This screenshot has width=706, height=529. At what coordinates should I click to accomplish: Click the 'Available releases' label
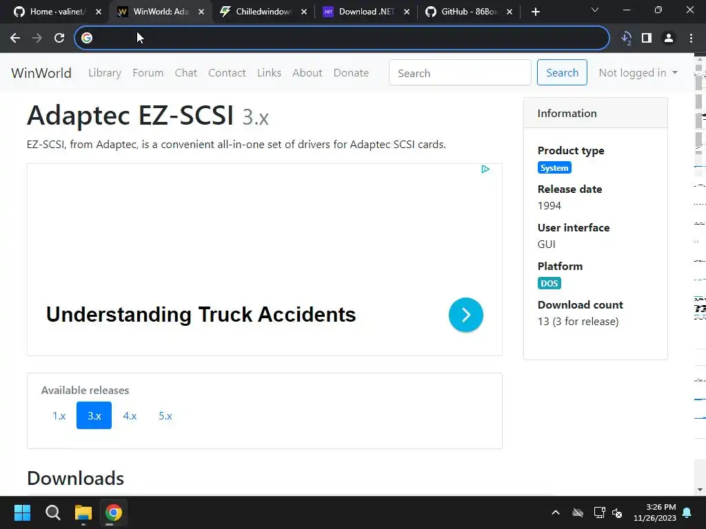(85, 390)
